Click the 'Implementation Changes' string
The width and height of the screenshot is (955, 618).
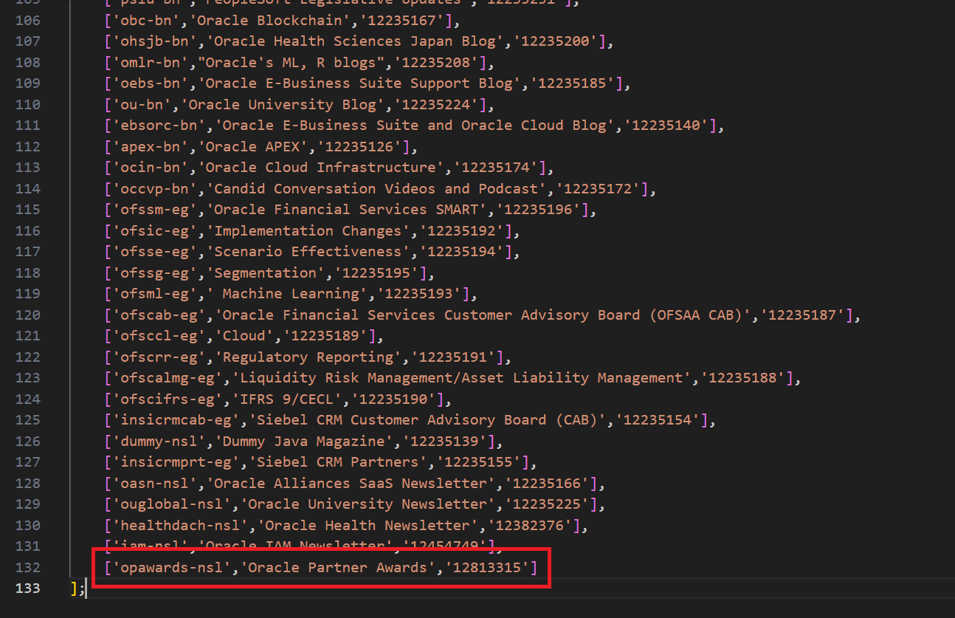click(308, 231)
